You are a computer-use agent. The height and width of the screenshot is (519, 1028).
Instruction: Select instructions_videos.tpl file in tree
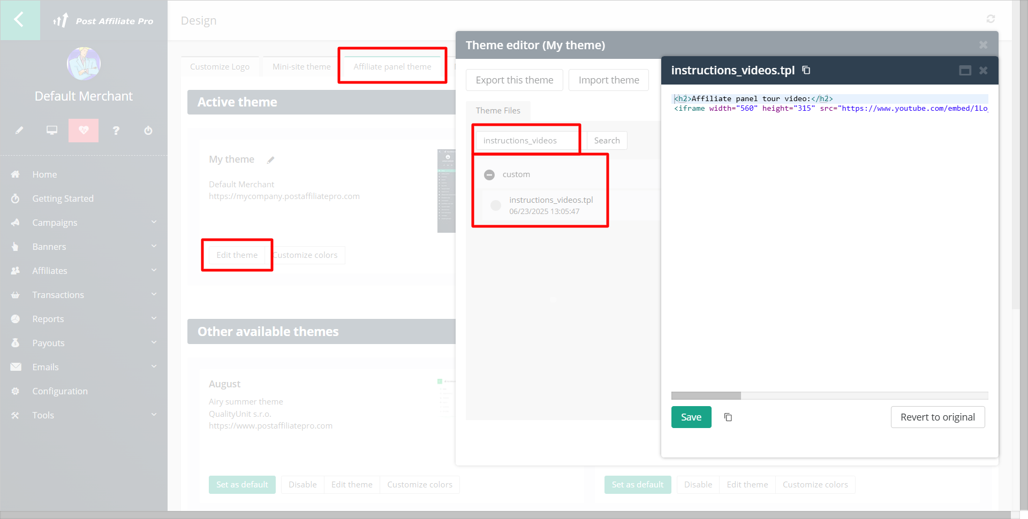click(x=551, y=200)
